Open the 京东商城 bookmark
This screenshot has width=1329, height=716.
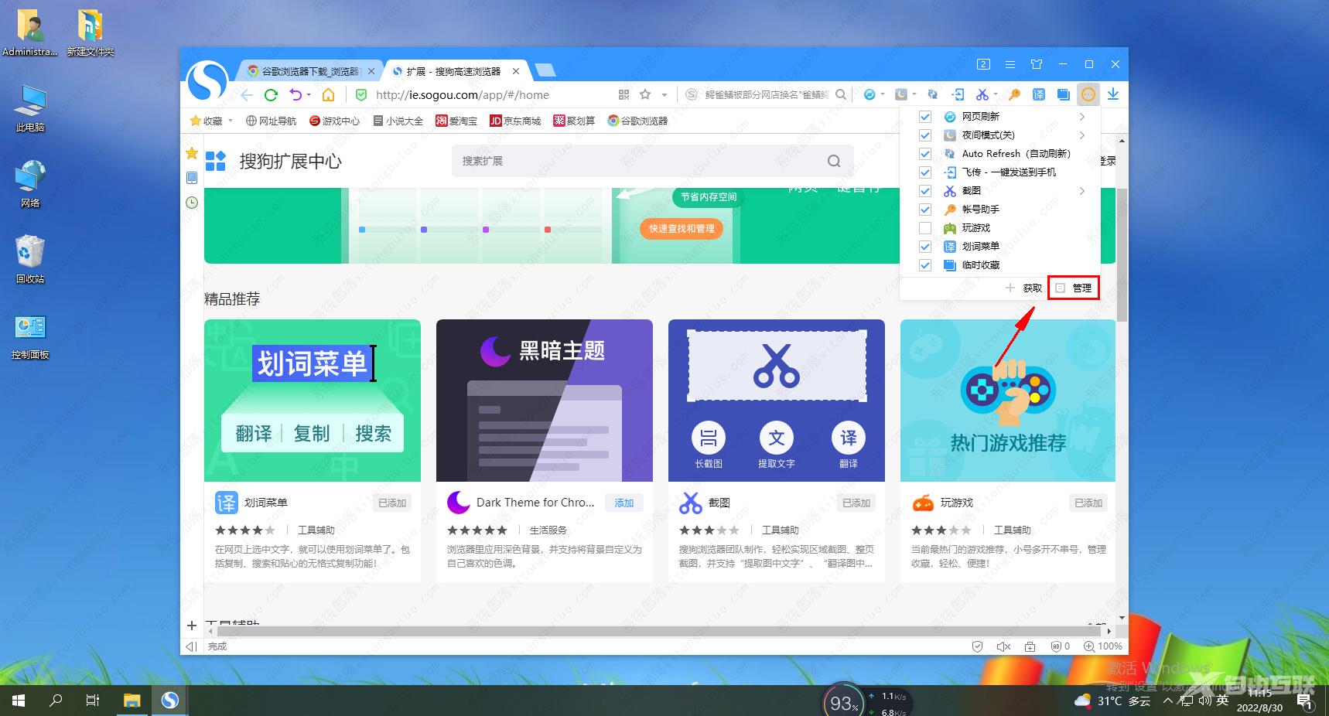515,121
